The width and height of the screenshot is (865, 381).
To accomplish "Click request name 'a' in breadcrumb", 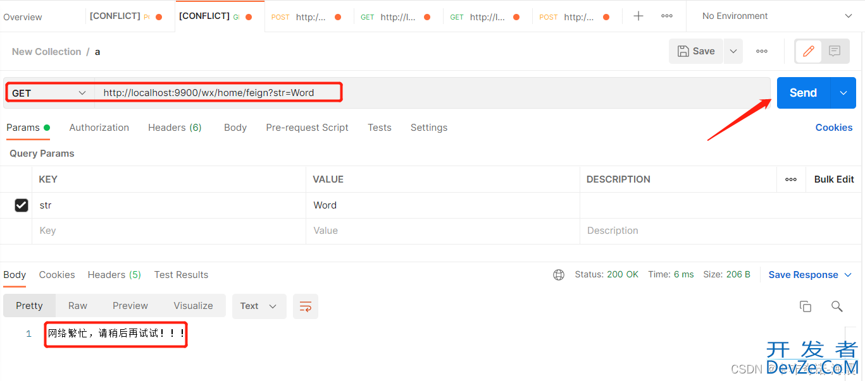I will [97, 52].
